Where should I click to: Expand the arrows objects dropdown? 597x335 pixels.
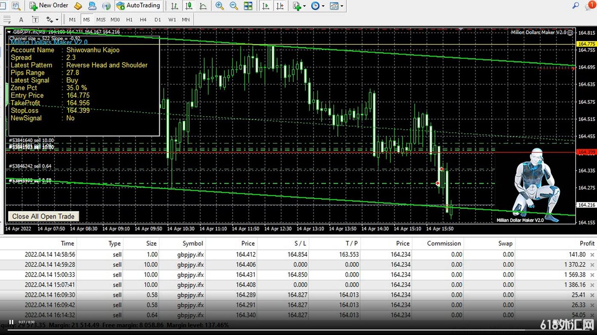[57, 20]
